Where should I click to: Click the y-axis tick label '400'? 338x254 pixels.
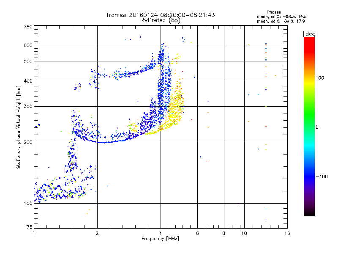[28, 81]
